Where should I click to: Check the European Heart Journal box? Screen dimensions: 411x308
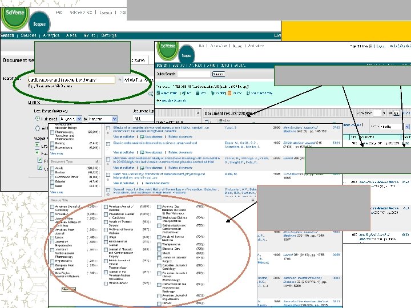[52, 266]
